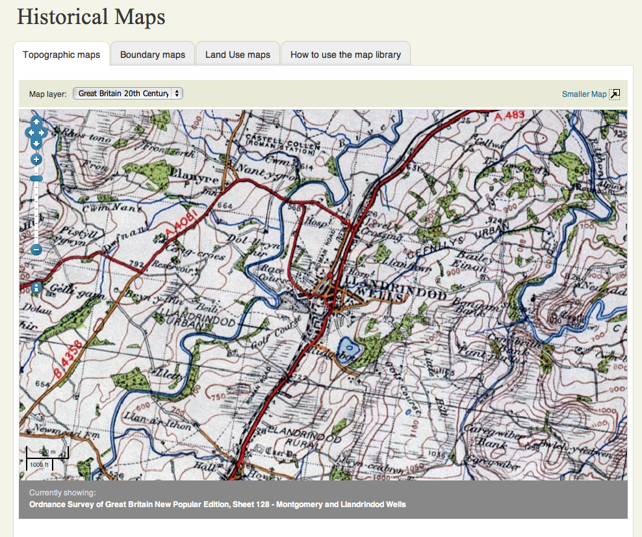Viewport: 642px width, 537px height.
Task: Pan the map down with the arrow
Action: (x=36, y=143)
